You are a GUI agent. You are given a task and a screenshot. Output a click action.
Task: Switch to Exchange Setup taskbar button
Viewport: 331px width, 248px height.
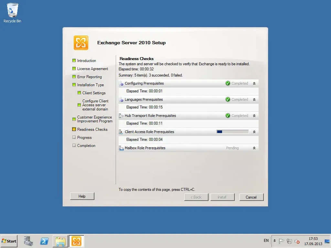[76, 241]
